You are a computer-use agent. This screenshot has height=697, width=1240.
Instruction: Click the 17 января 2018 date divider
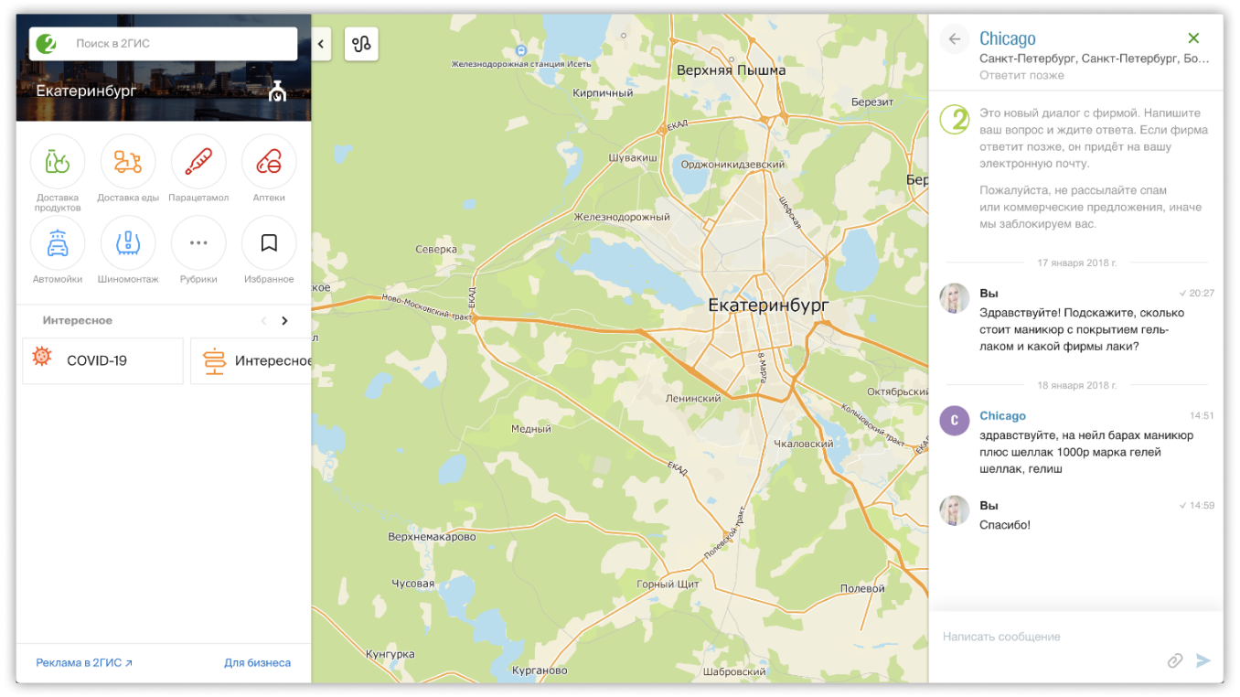(x=1077, y=263)
